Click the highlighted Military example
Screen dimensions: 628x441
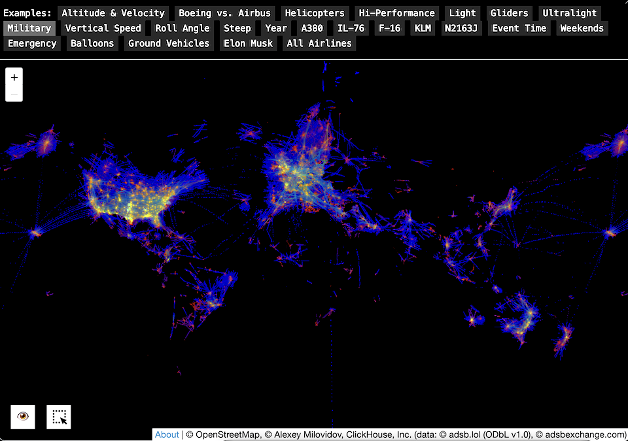coord(29,28)
